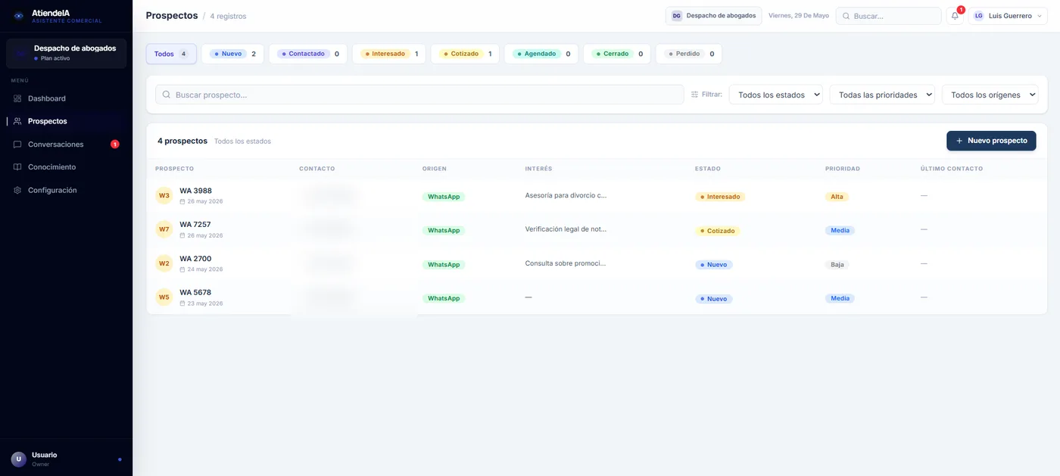Filter by the Cerrado status tab
Image resolution: width=1060 pixels, height=476 pixels.
(617, 54)
